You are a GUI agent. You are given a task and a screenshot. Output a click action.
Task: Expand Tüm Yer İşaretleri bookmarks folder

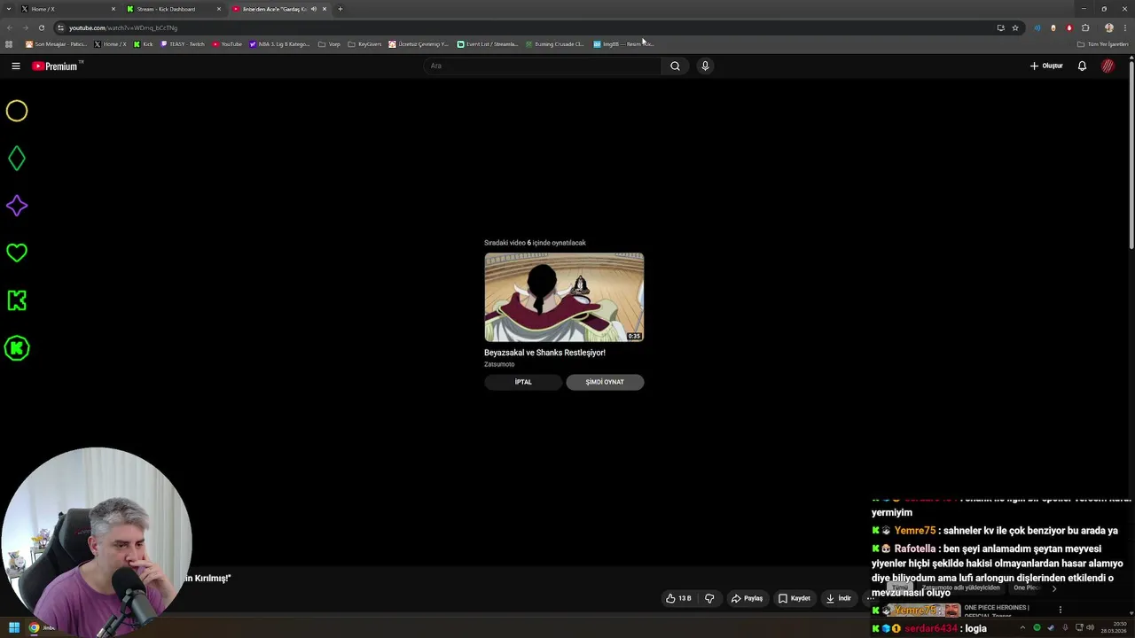[1102, 43]
